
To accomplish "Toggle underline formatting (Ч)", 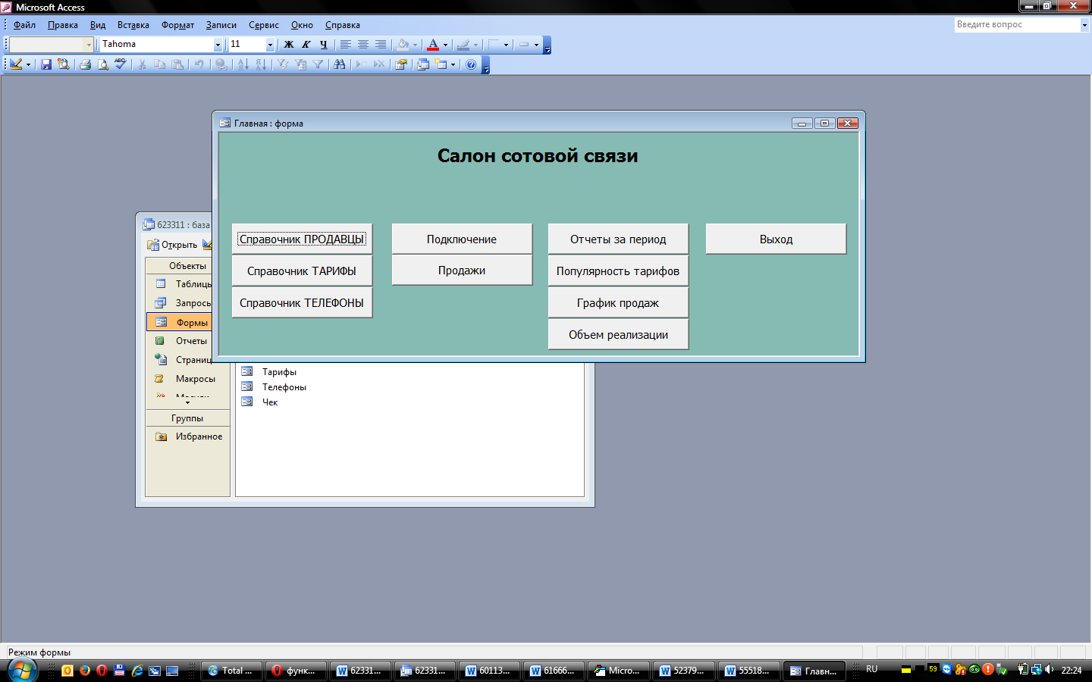I will [324, 45].
